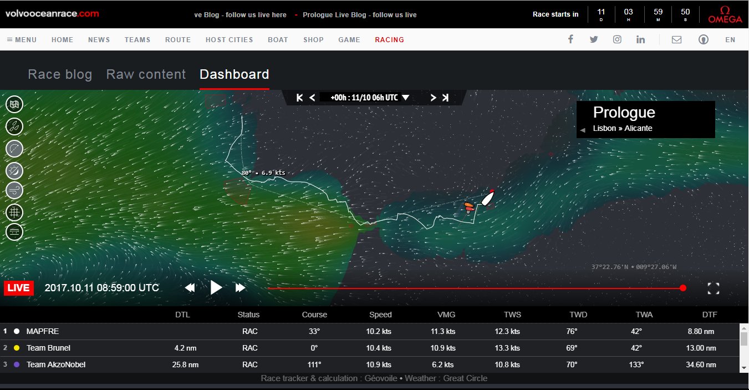Select the Team Brunel row

click(x=370, y=348)
